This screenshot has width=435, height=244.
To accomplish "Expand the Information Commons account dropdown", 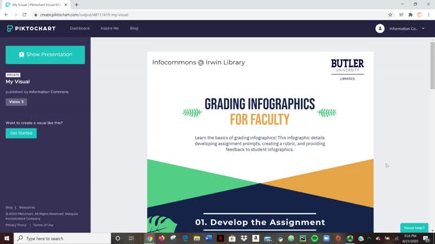I will point(407,29).
